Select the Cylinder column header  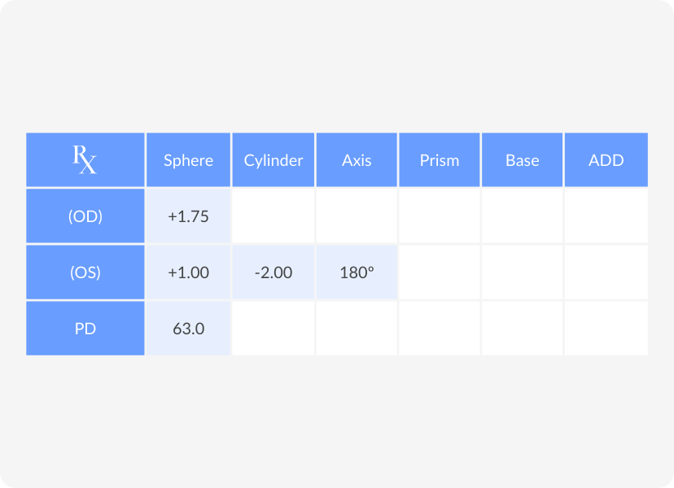point(274,159)
